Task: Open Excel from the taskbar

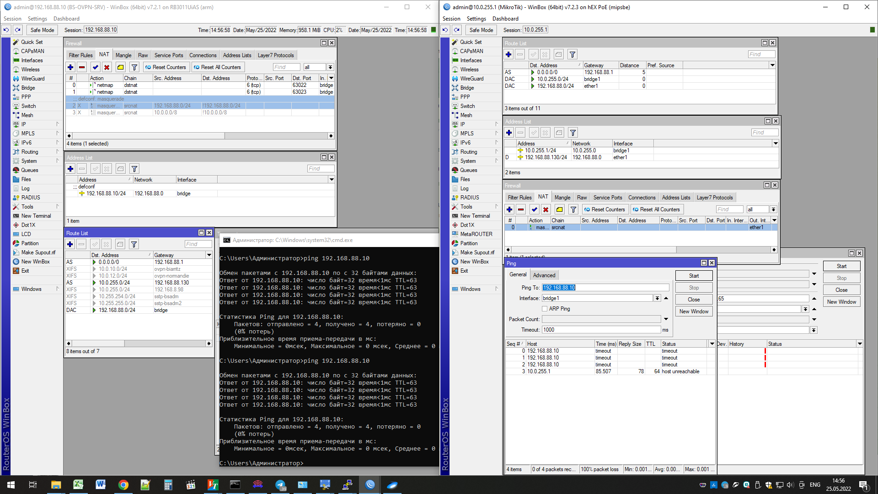Action: click(x=78, y=485)
